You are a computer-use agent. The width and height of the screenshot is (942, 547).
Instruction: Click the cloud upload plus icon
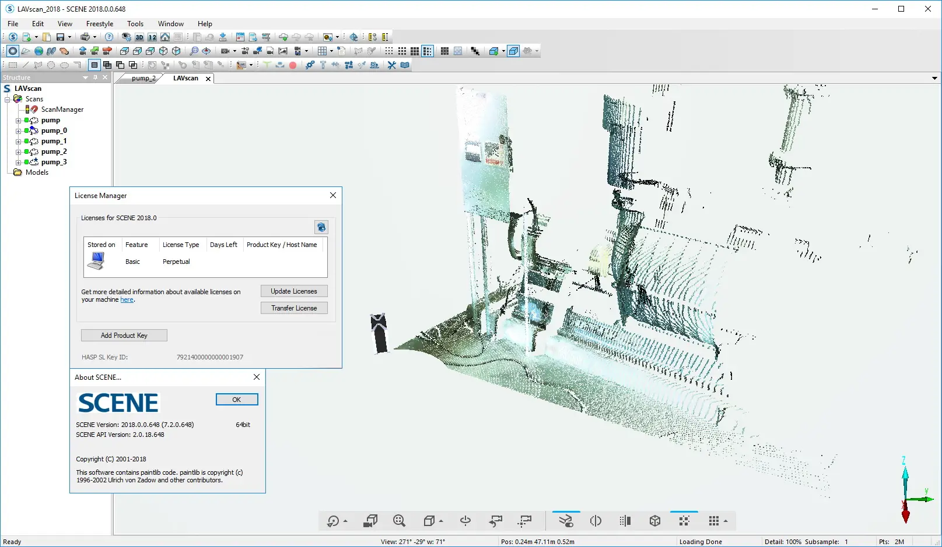(283, 37)
